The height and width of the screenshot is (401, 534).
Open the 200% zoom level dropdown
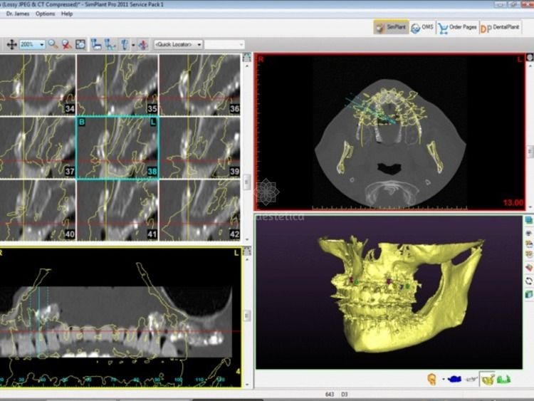tap(42, 44)
